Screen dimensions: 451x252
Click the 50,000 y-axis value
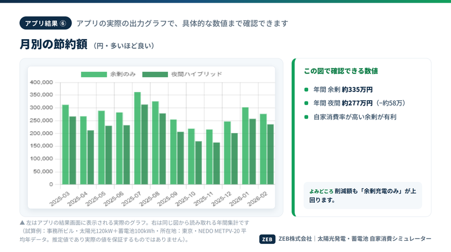(43, 172)
